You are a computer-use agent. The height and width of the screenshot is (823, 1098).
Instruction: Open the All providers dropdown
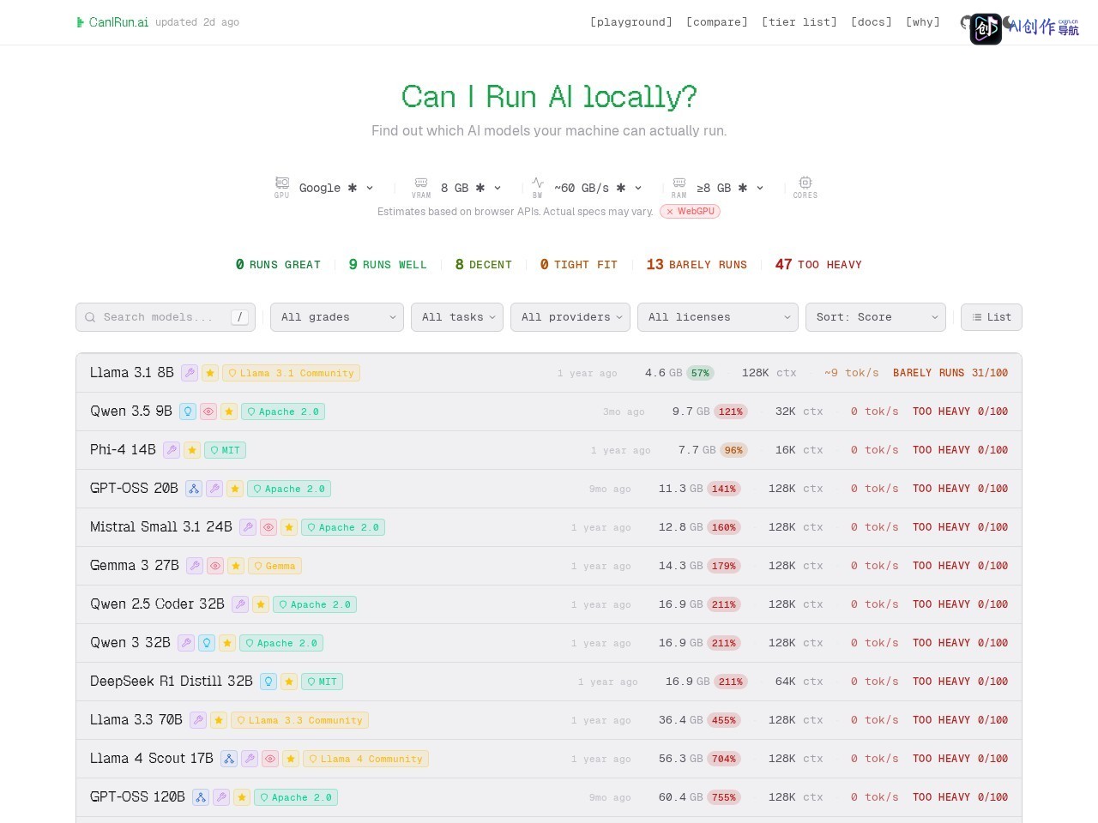coord(570,317)
